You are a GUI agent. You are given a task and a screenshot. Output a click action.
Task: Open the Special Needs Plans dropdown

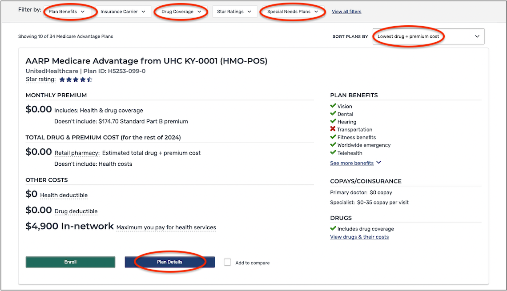tap(291, 11)
